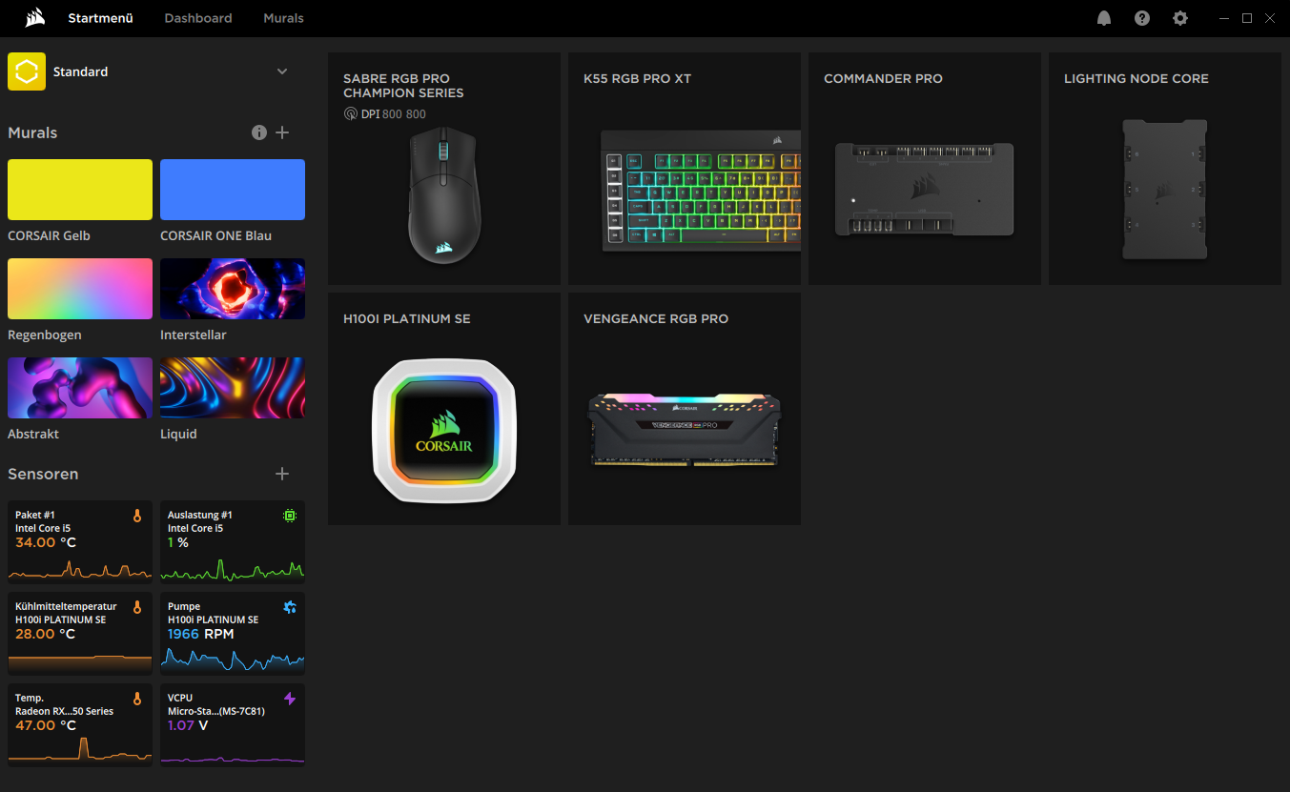This screenshot has height=792, width=1290.
Task: Click the CPU chip icon on Auslastung #1
Action: [290, 516]
